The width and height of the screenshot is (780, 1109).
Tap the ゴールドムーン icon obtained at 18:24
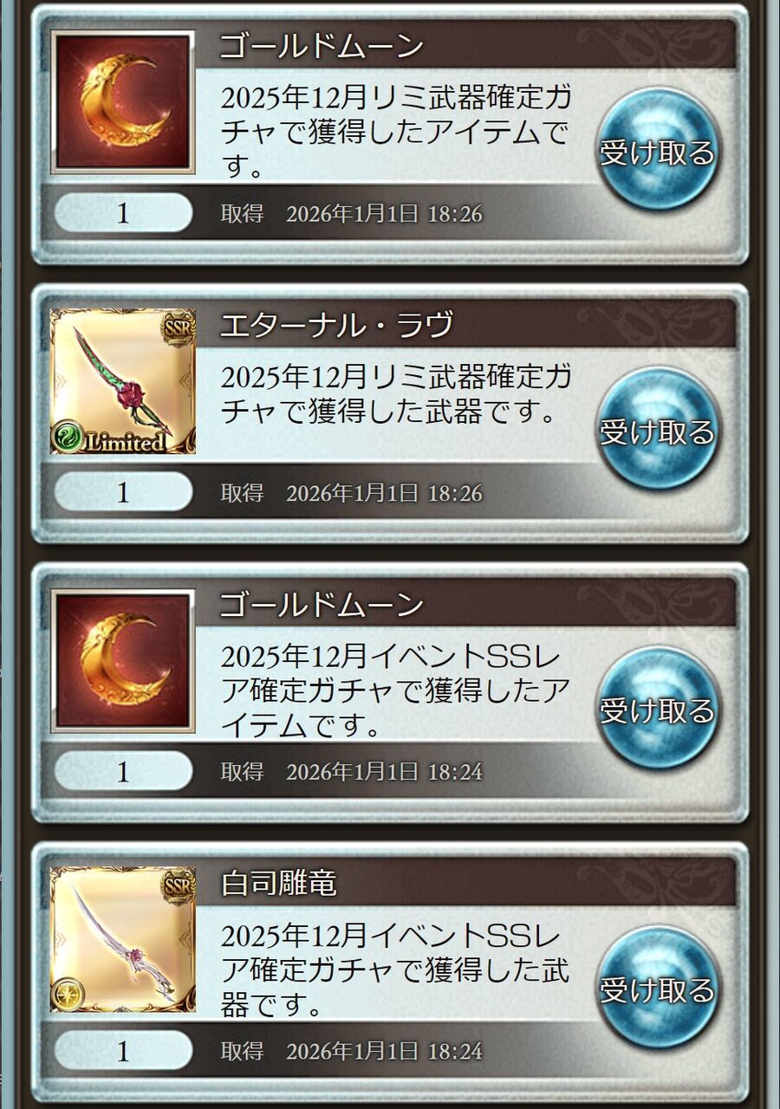123,661
